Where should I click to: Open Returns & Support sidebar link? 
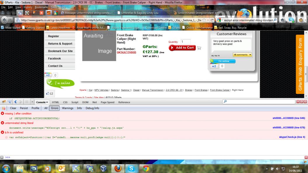click(x=60, y=43)
